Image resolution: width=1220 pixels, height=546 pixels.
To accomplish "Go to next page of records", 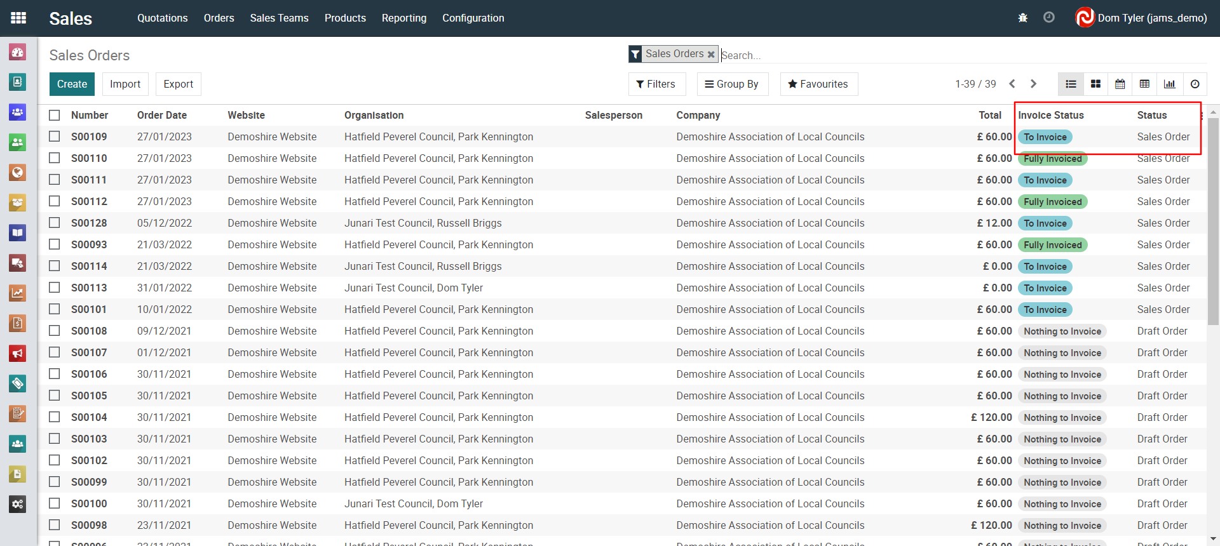I will tap(1033, 84).
